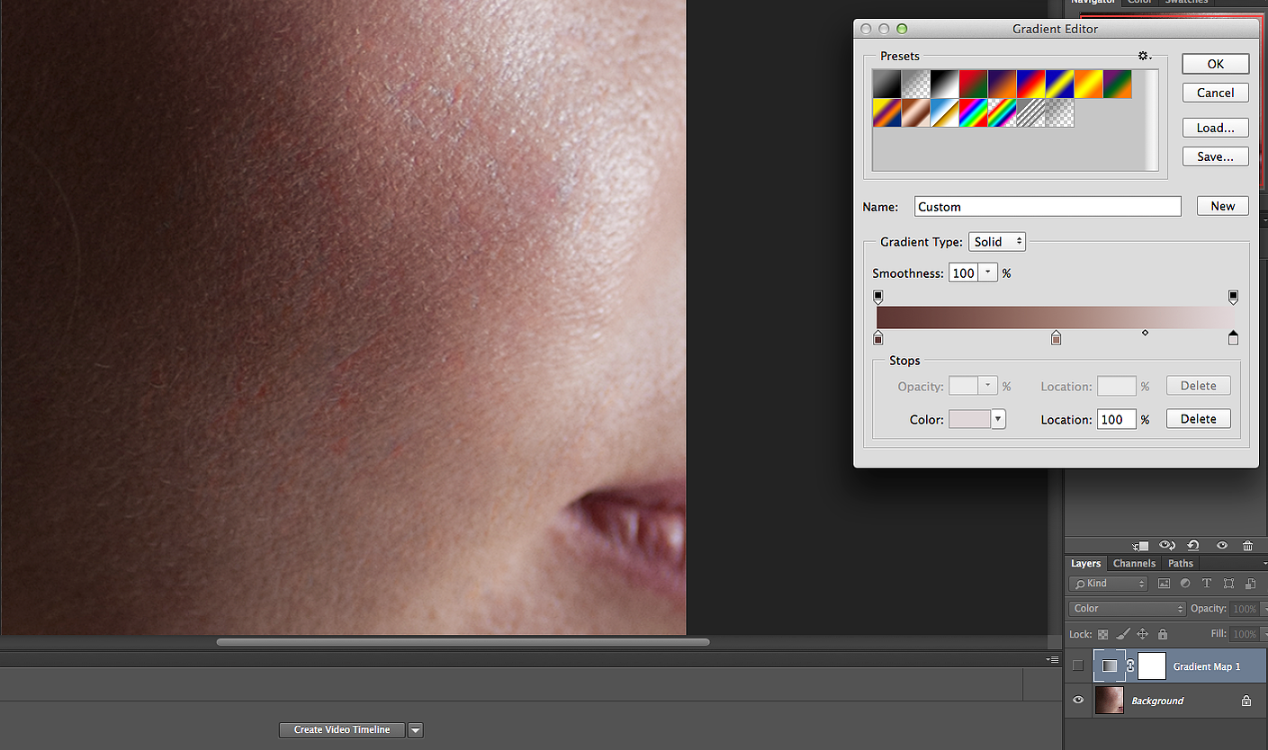
Task: Select the Orange, Yellow, Orange gradient preset
Action: click(1089, 84)
